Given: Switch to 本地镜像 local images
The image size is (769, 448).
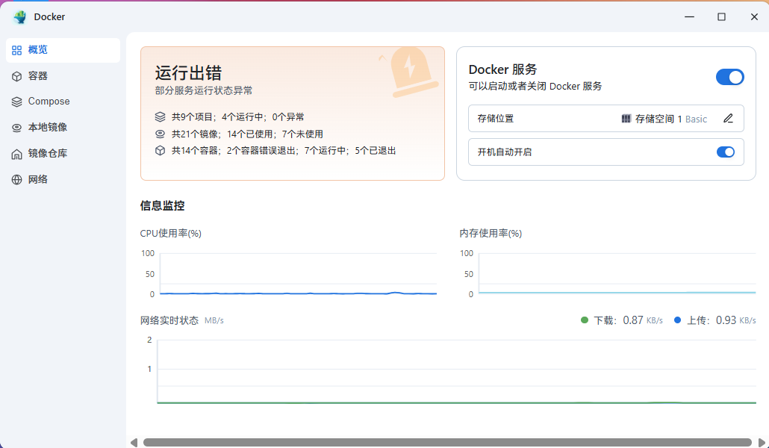Looking at the screenshot, I should [x=63, y=128].
